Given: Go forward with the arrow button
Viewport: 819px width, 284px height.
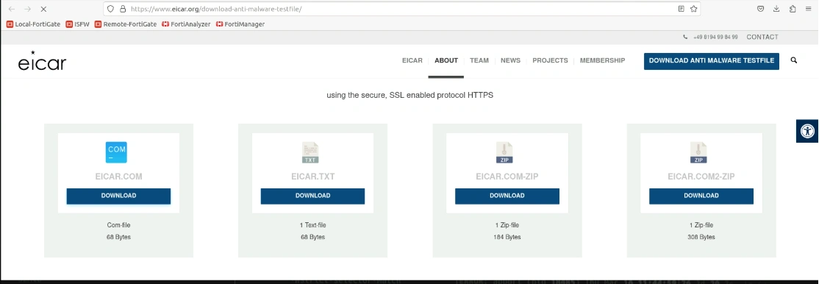Looking at the screenshot, I should [28, 9].
